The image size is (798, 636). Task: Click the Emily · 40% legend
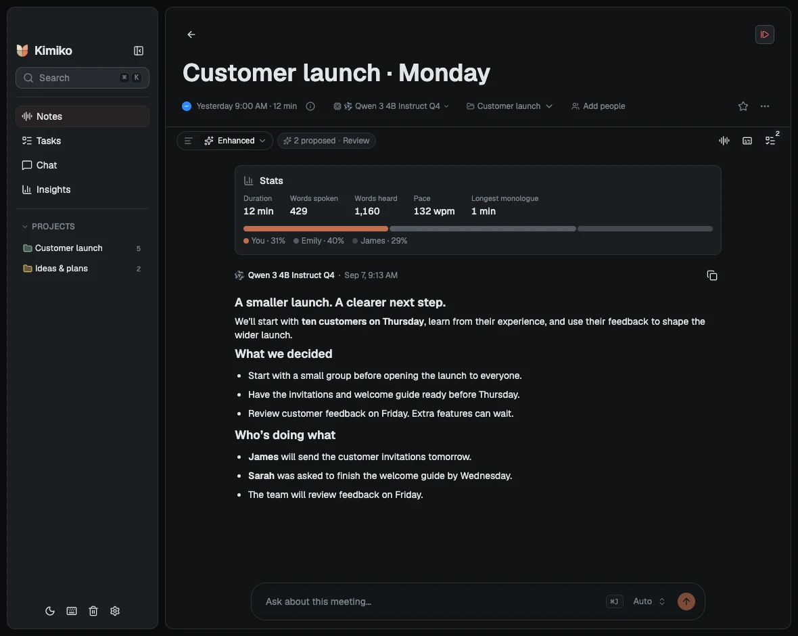[319, 241]
